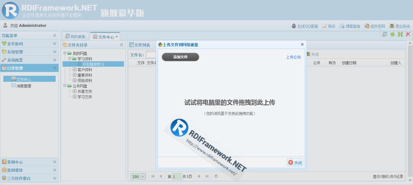The image size is (413, 185).
Task: Click the 关闭 button in upload dialog
Action: coord(295,162)
